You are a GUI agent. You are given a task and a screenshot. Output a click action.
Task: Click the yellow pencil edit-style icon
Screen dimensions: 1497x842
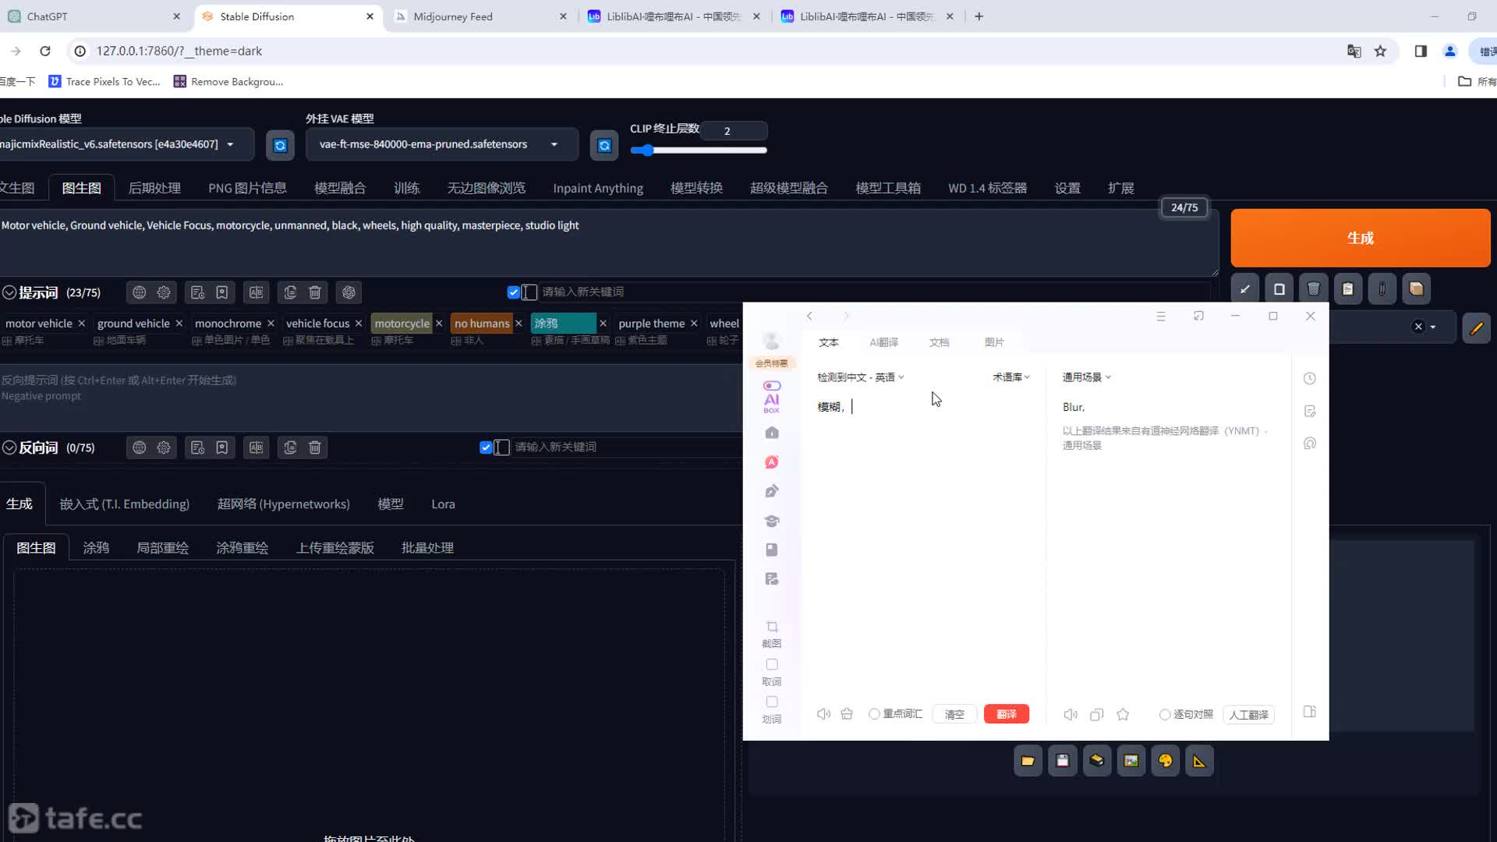[1477, 328]
